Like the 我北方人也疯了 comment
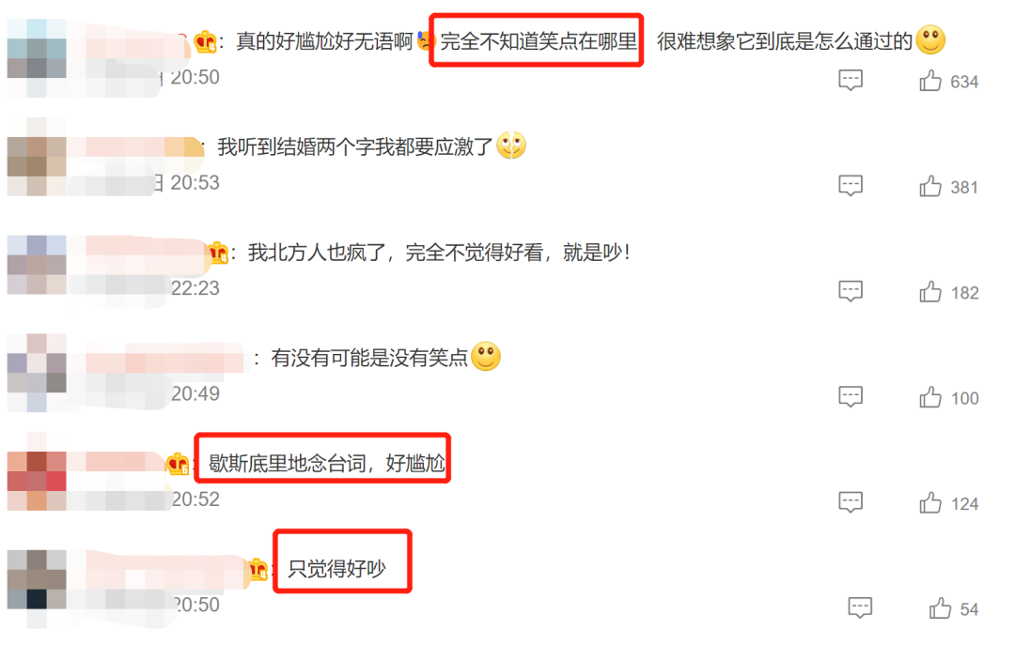 coord(930,292)
